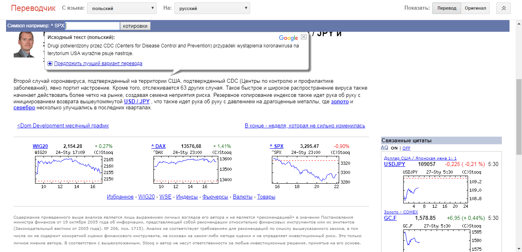Viewport: 522px width, 252px height.
Task: Open source language dropdown (польский)
Action: coord(122,8)
